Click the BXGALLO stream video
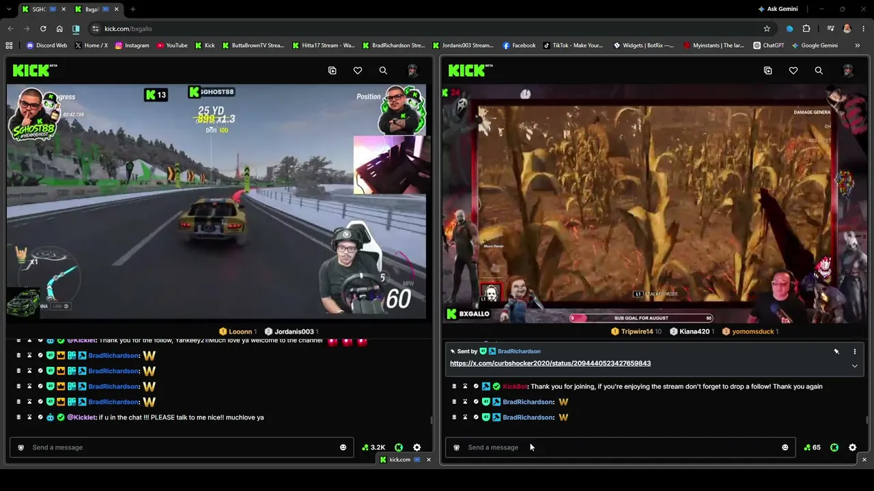The width and height of the screenshot is (874, 491). 655,203
